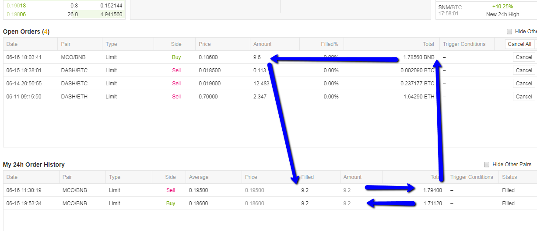Click the Cancel All button
This screenshot has height=231, width=537.
tap(519, 44)
